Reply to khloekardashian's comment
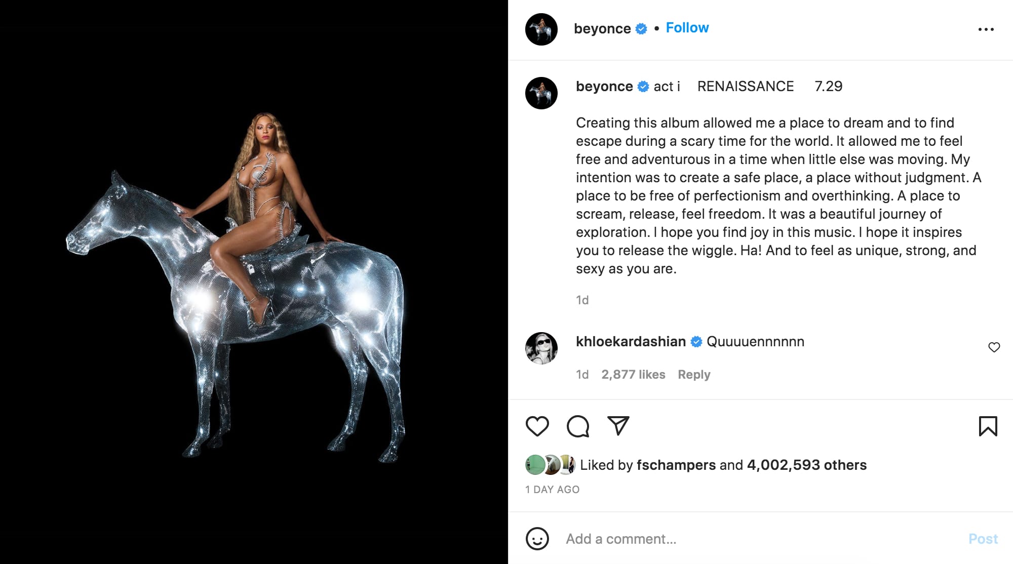This screenshot has height=564, width=1013. click(694, 375)
